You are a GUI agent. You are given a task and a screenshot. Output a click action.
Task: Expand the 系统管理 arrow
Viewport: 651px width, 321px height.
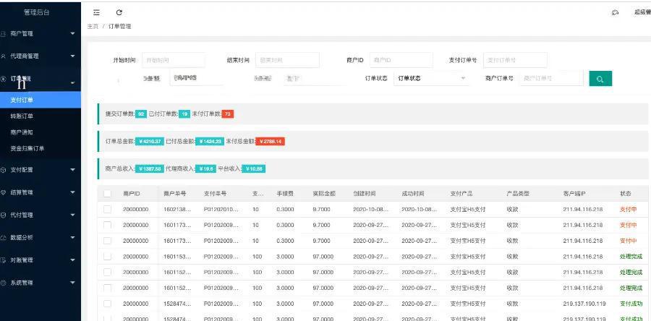pos(72,283)
